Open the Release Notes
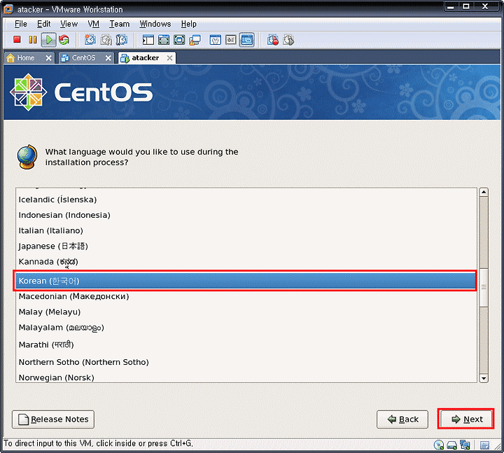Viewport: 504px width, 453px height. (x=53, y=419)
